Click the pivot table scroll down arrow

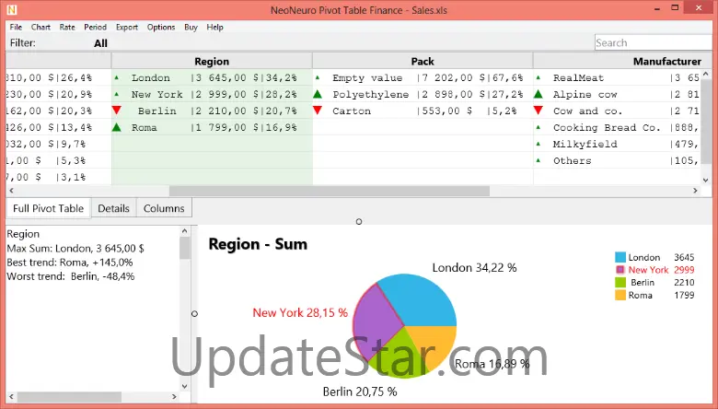(x=706, y=180)
